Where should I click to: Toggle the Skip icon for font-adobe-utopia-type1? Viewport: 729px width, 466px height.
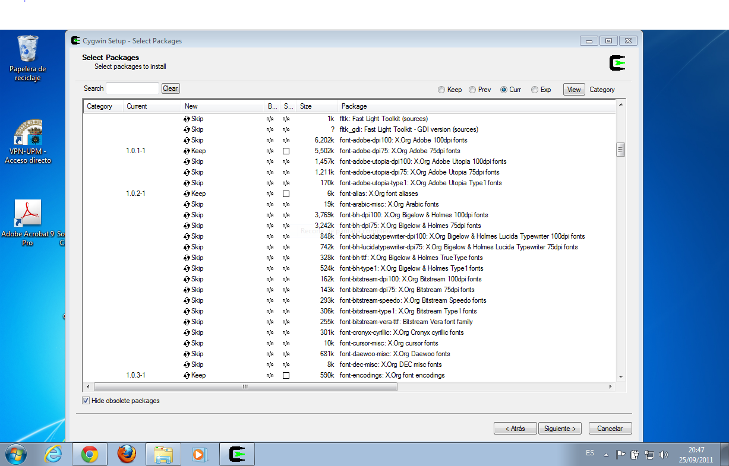[x=187, y=183]
